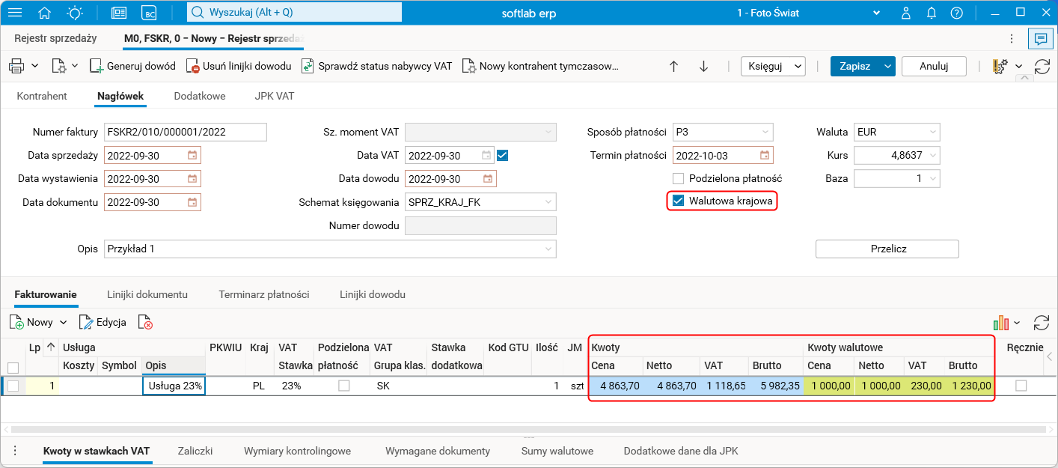Move to previous record with up arrow

pyautogui.click(x=673, y=66)
